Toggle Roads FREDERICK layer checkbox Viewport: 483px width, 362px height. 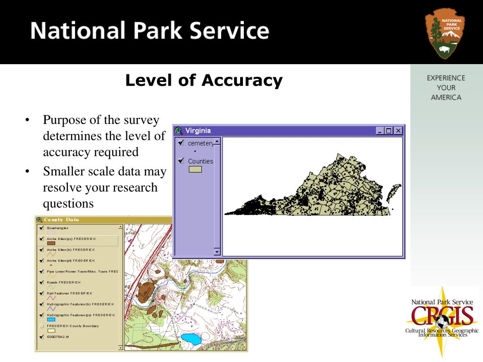[42, 282]
